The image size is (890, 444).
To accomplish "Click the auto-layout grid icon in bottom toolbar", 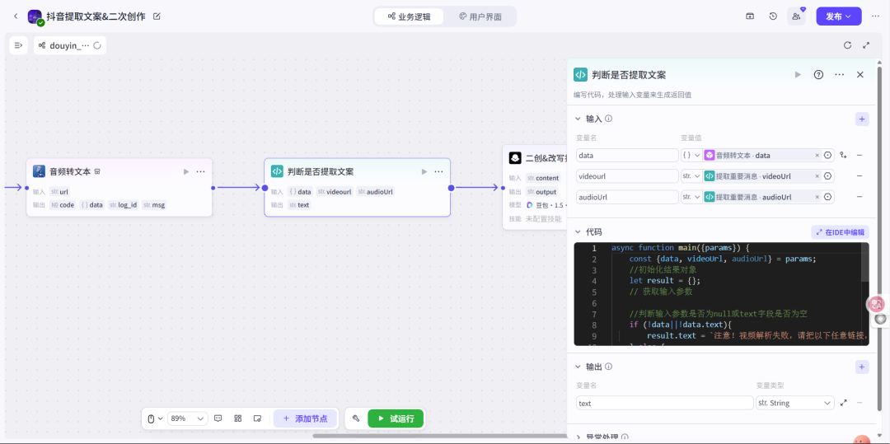I will pyautogui.click(x=238, y=418).
